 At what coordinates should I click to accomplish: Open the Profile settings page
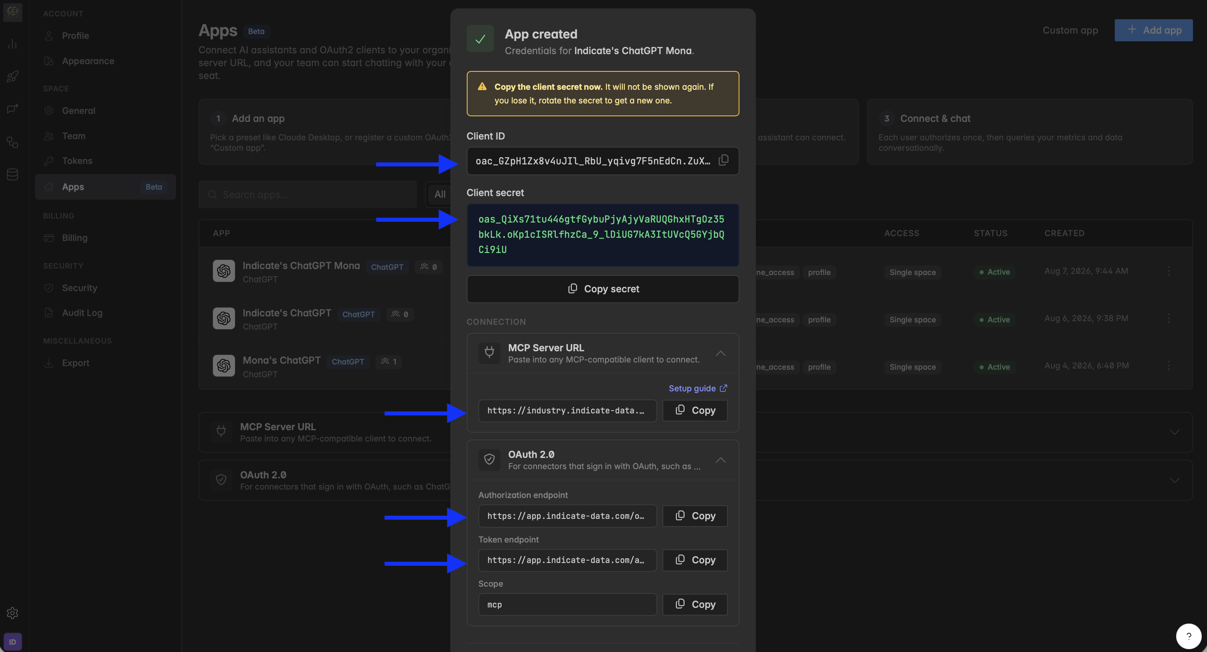tap(105, 36)
